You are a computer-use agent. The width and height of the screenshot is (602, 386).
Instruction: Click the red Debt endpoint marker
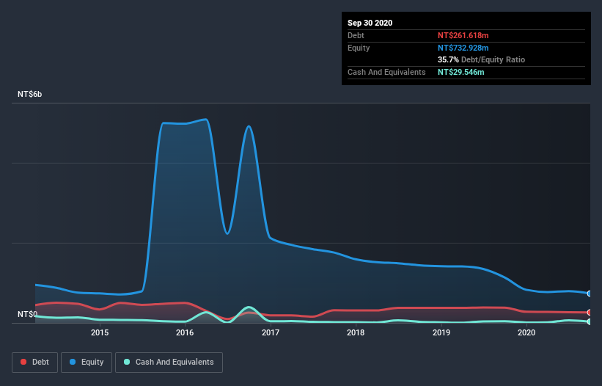pyautogui.click(x=590, y=313)
